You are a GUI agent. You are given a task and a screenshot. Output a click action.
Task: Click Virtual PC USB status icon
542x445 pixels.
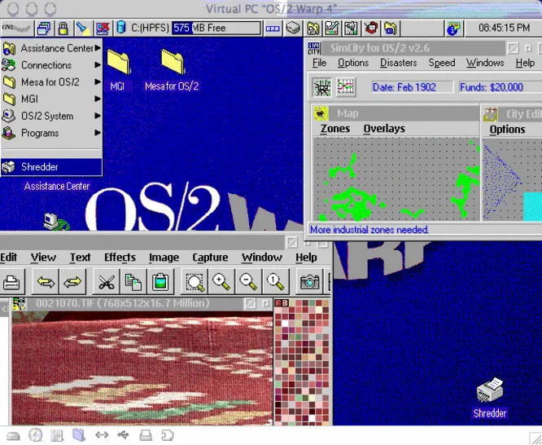coord(123,435)
